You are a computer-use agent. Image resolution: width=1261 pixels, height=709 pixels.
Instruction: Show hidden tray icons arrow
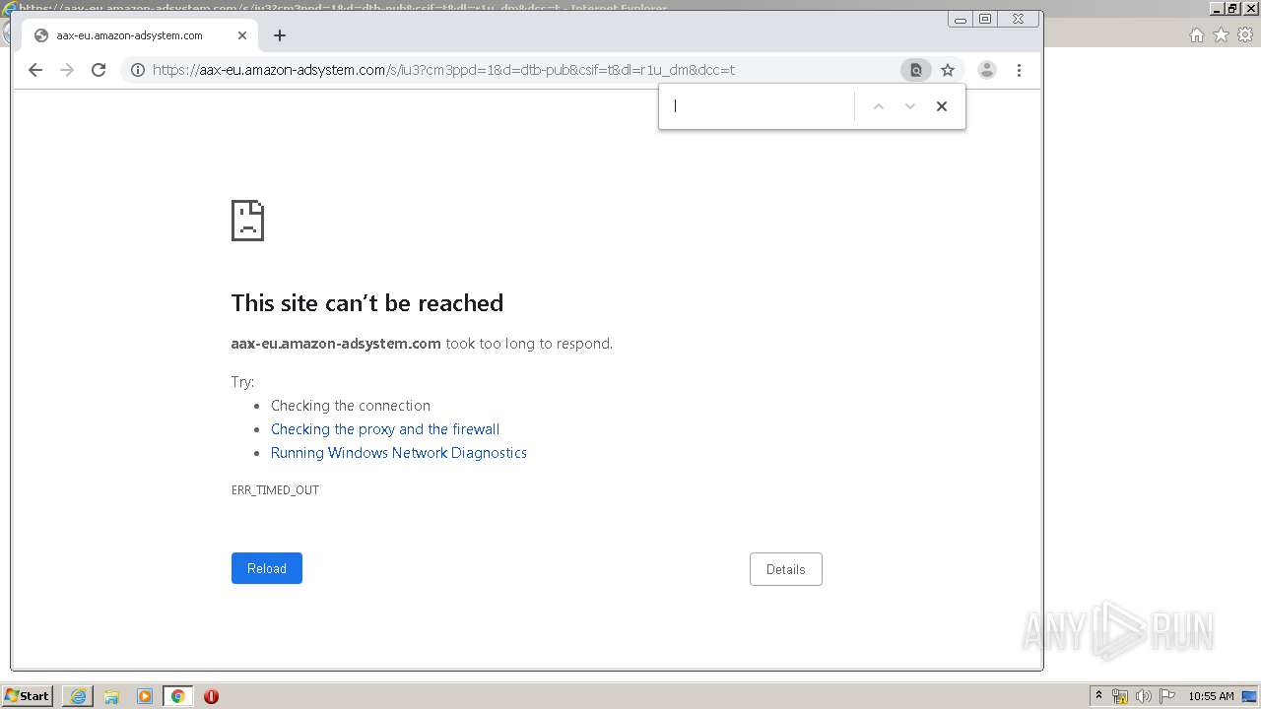click(x=1098, y=696)
